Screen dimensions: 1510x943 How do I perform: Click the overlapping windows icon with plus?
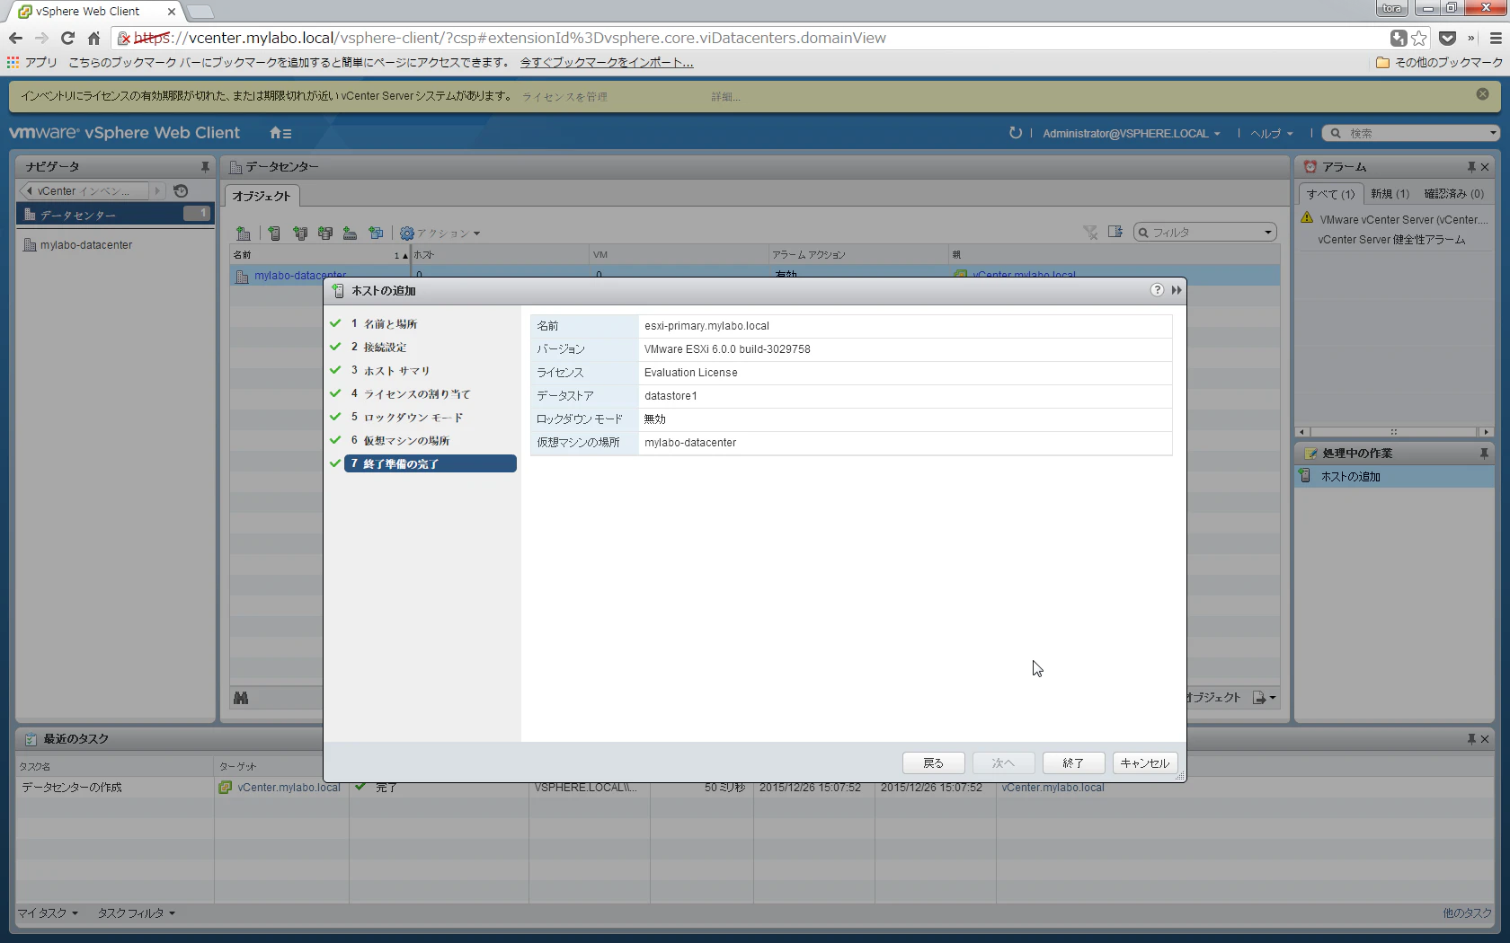376,234
